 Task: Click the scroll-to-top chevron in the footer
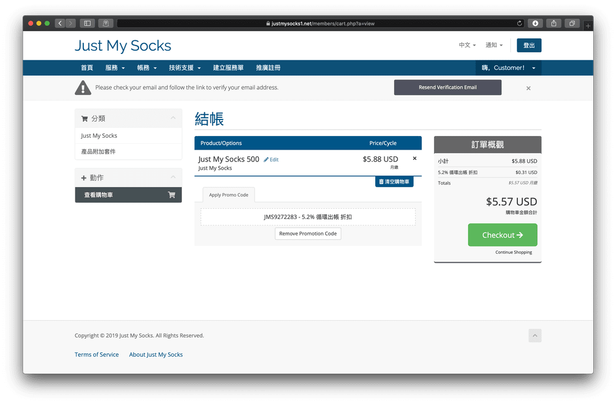click(534, 335)
